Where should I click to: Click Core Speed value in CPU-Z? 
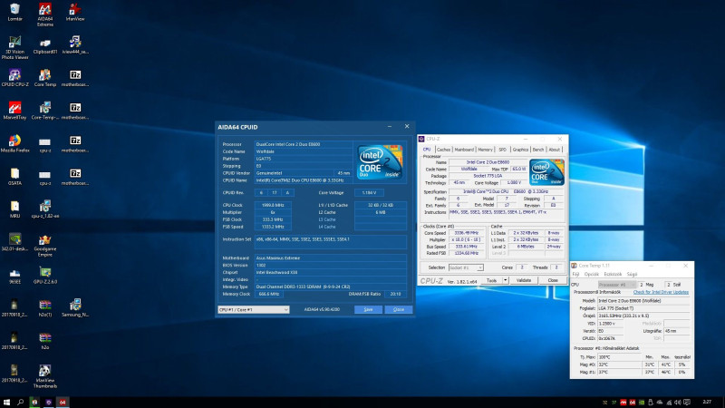(466, 233)
